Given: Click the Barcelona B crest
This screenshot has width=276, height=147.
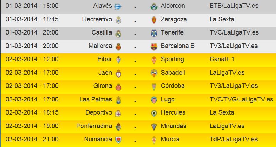Looking at the screenshot, I should coord(154,46).
